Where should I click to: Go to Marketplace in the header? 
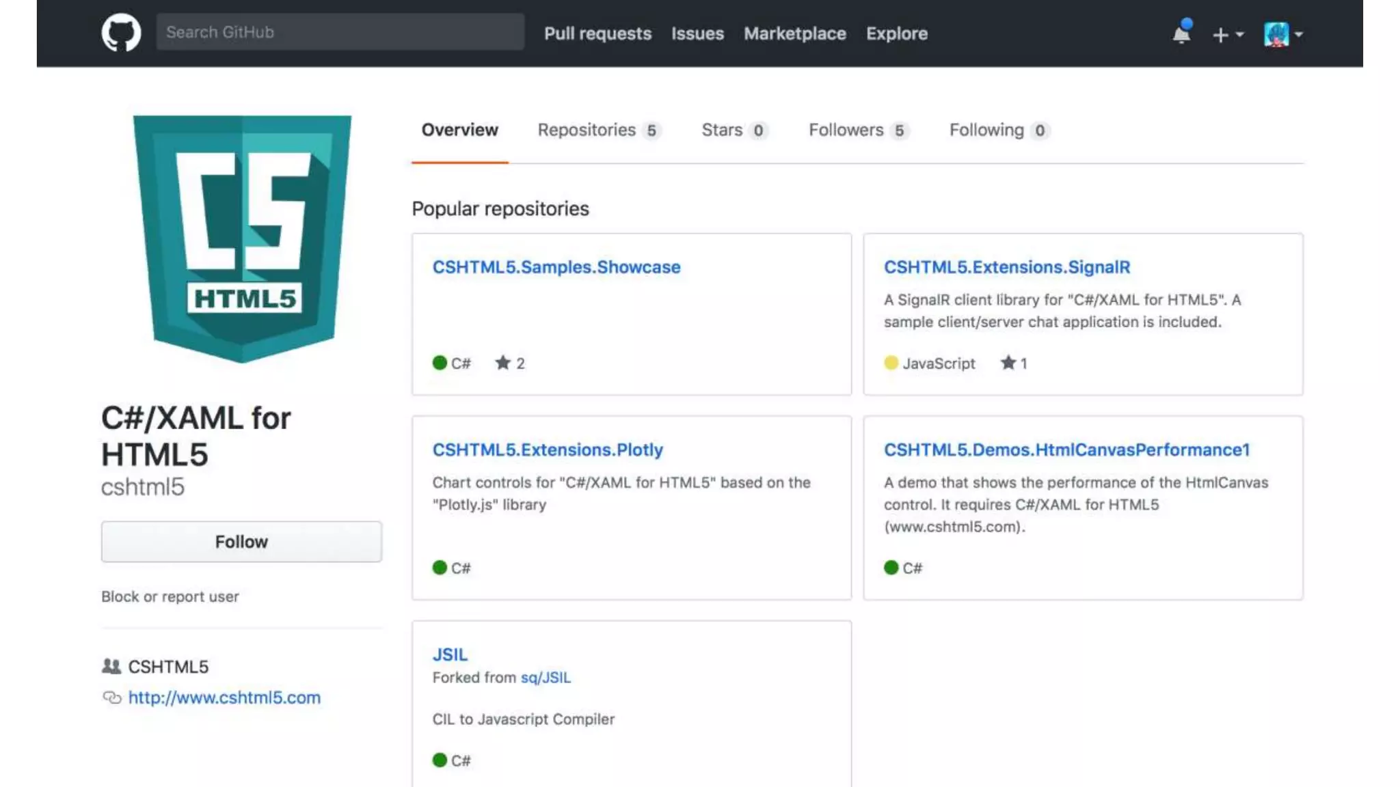tap(794, 33)
